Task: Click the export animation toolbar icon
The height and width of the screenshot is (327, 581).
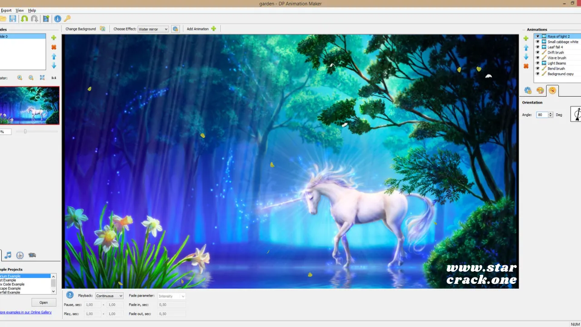Action: coord(46,19)
